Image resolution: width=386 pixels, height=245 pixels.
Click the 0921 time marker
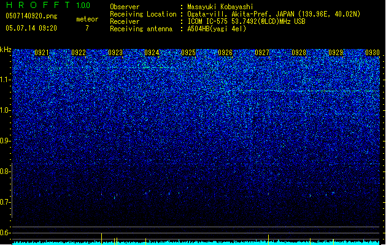41,53
